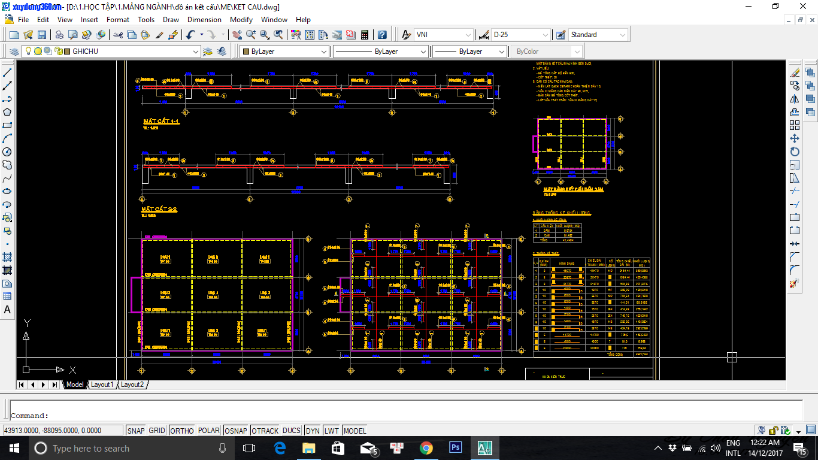Open the Modify menu

(x=241, y=20)
